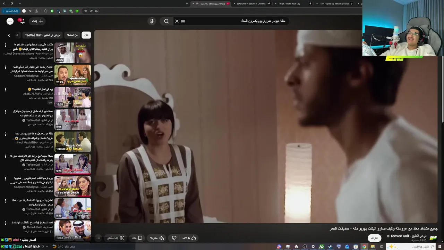Click the thumbs-down dislike button
The width and height of the screenshot is (444, 250).
click(x=174, y=238)
